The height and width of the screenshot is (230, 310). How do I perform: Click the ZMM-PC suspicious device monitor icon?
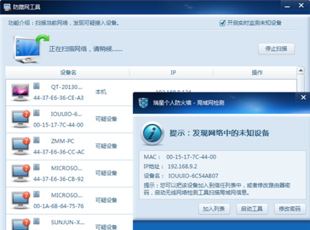[20, 146]
